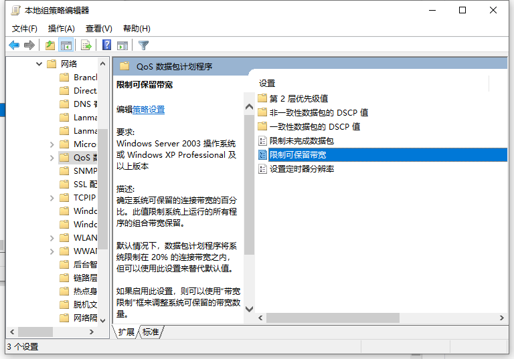This screenshot has width=514, height=359.
Task: Click the description pane vertical scrollbar thumb
Action: (249, 185)
